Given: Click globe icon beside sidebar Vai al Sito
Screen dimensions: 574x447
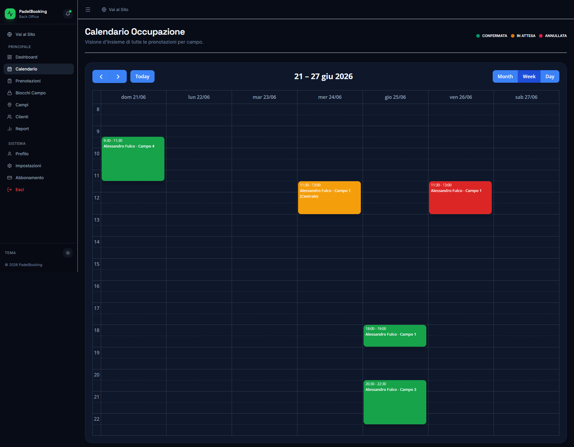Looking at the screenshot, I should (x=10, y=34).
